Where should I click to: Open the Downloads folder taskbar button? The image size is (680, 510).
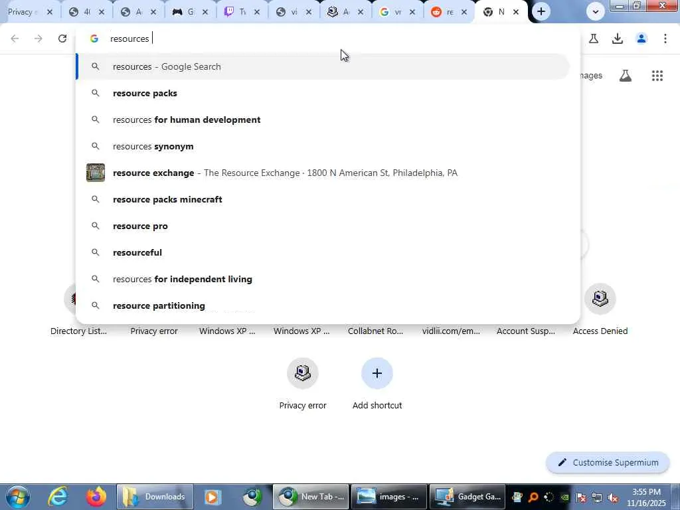155,497
